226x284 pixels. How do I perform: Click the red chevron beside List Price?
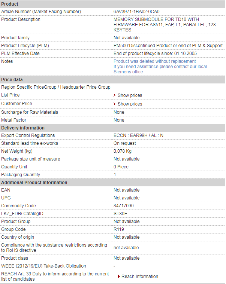click(115, 95)
